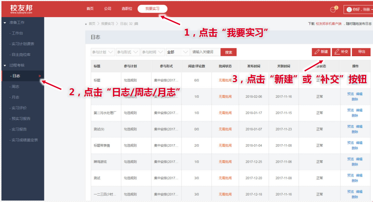Collapse the 准备工作 sidebar section
Screen dimensions: 373x202
point(5,23)
